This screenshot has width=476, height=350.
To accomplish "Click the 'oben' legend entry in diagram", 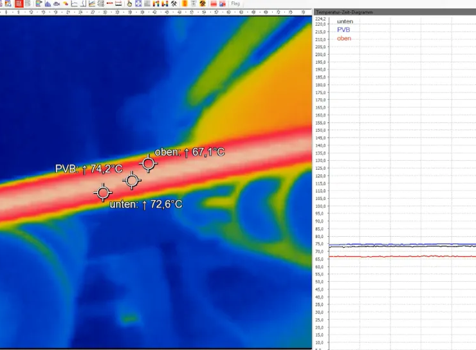I will (x=344, y=39).
